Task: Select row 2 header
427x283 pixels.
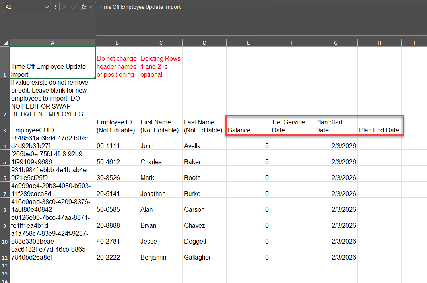Action: 5,98
